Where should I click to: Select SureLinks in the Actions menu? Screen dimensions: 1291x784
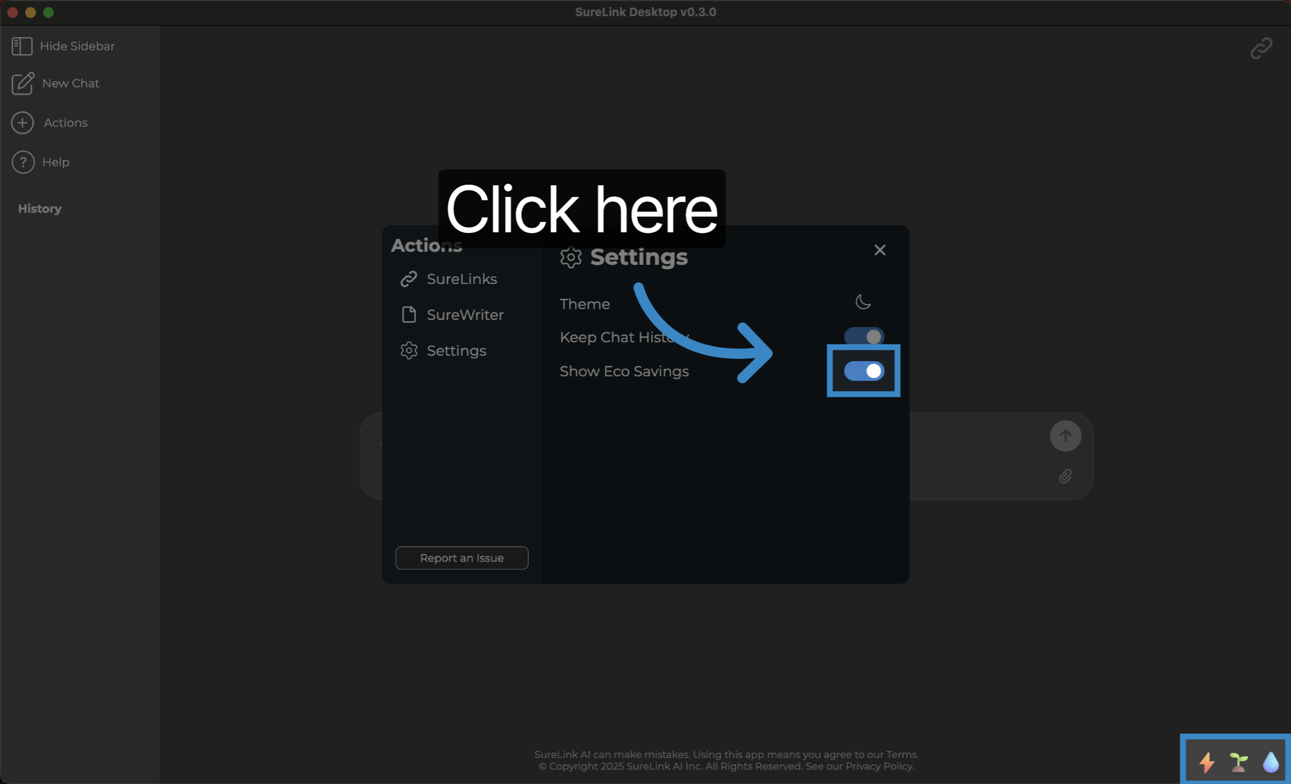tap(449, 279)
